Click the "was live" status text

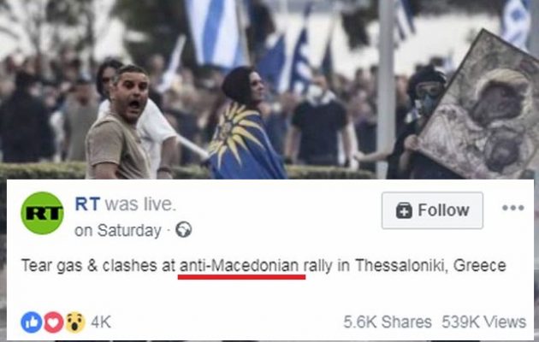click(140, 204)
